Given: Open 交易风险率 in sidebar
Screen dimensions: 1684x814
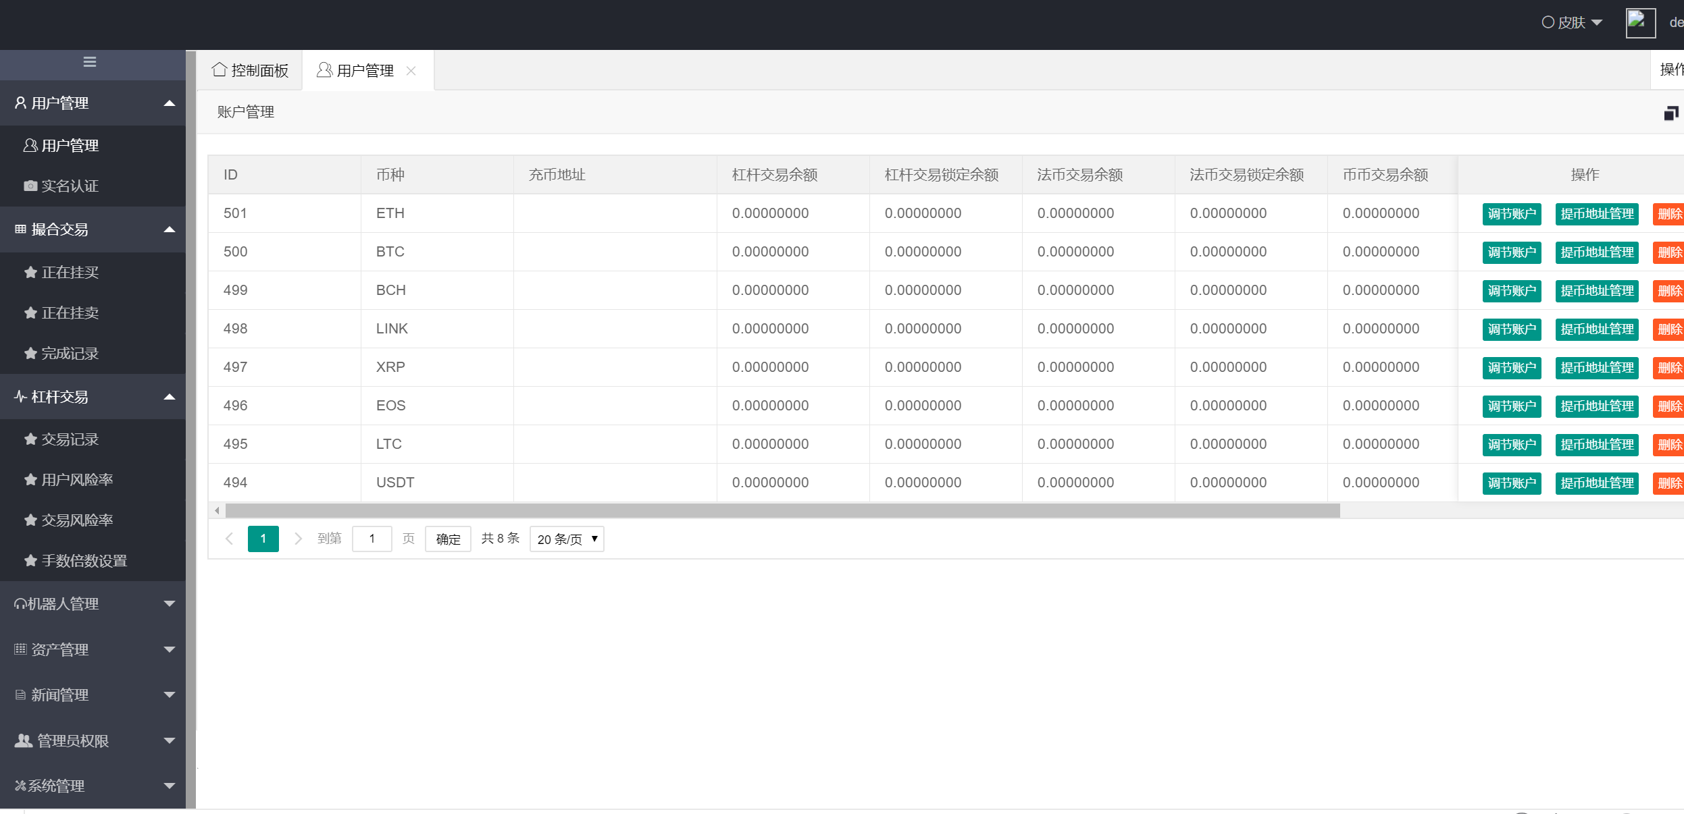Looking at the screenshot, I should coord(93,520).
